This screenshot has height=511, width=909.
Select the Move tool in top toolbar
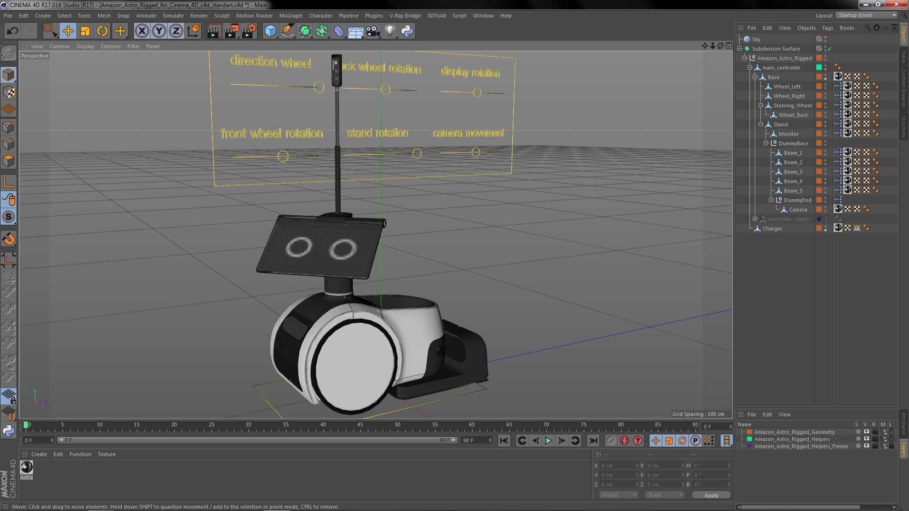68,31
